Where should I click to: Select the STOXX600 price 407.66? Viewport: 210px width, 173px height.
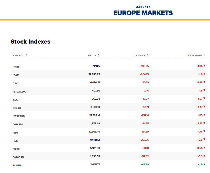(x=96, y=91)
